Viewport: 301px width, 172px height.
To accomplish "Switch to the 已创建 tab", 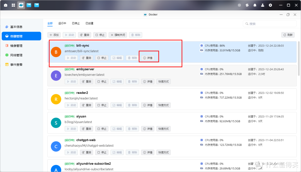I will point(89,23).
